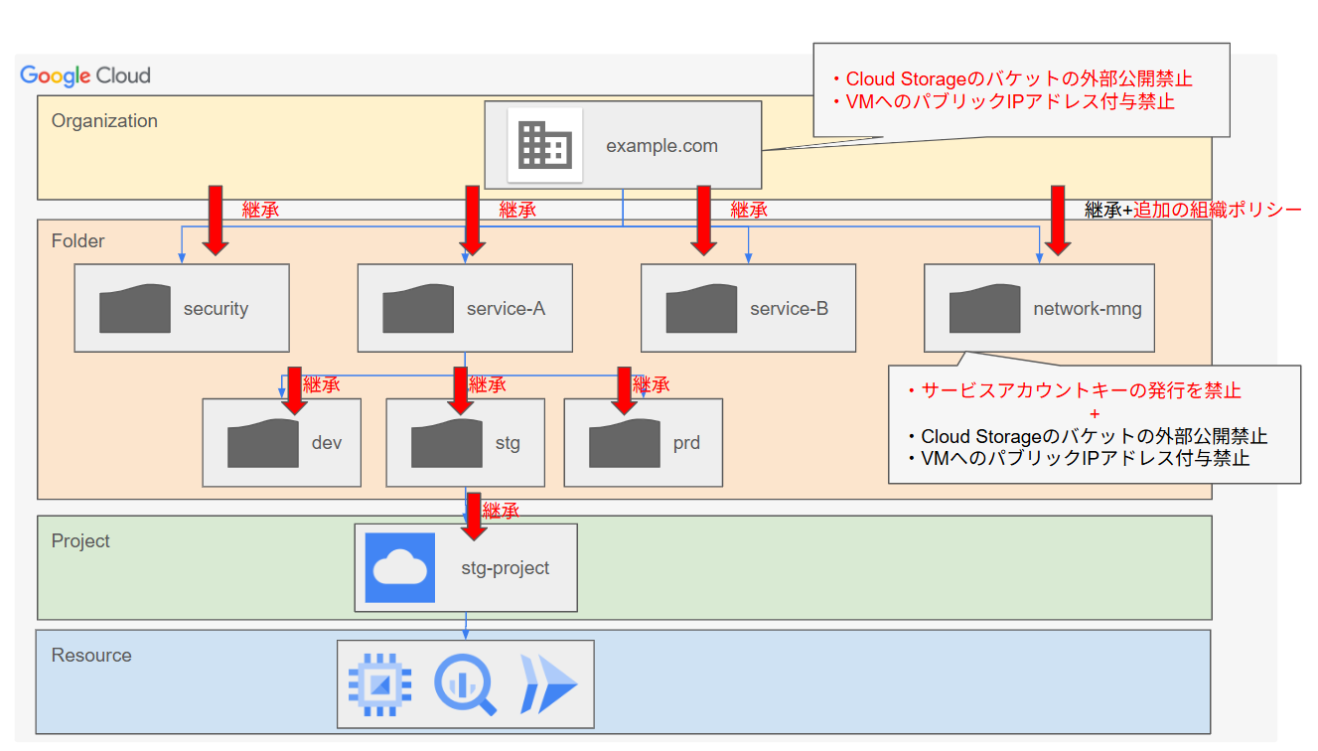
Task: Click the Compute Engine chip icon
Action: [x=379, y=684]
